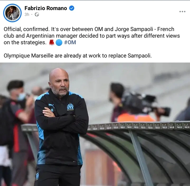Select the "Official, confirmed" opening paragraph text
This screenshot has height=186, width=190.
(92, 36)
